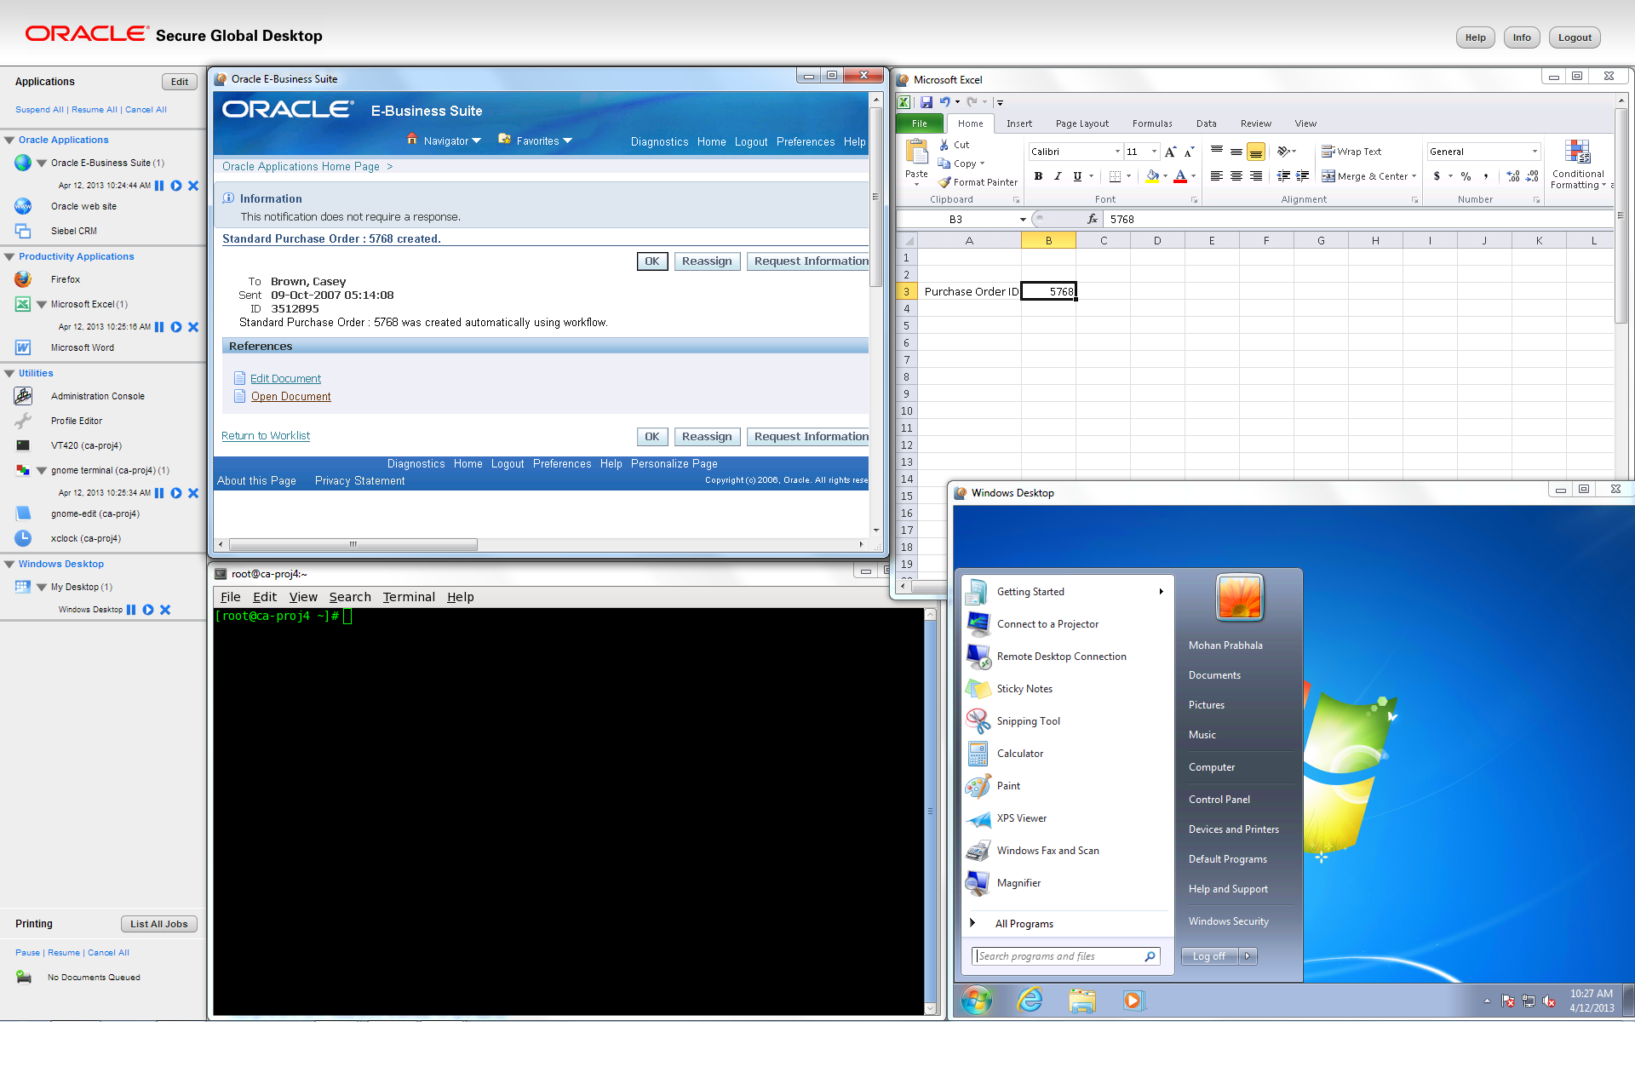This screenshot has height=1090, width=1635.
Task: Open the Terminal menu in gnome terminal
Action: (x=409, y=597)
